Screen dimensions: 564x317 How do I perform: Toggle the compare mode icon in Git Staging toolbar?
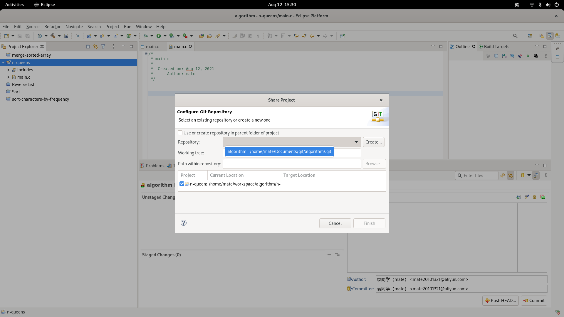pos(536,175)
